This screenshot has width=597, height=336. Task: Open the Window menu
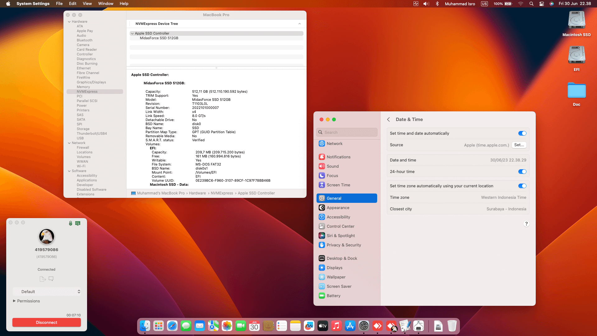[106, 4]
